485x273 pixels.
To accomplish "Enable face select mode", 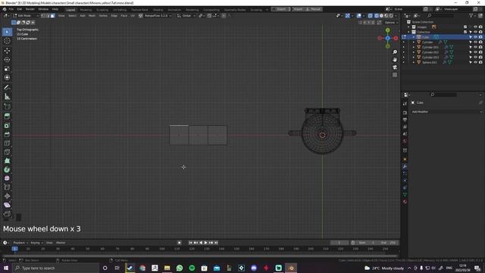I will tap(52, 15).
